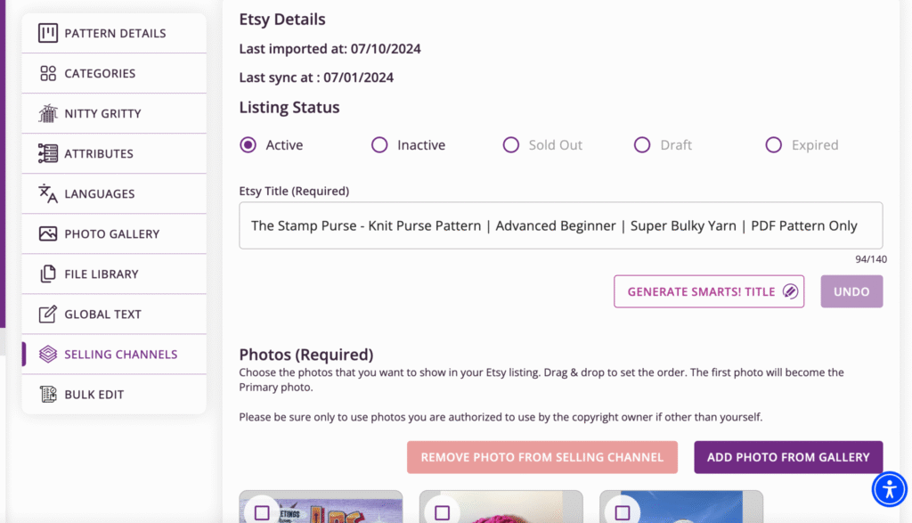
Task: Select the Draft listing status
Action: [x=642, y=145]
